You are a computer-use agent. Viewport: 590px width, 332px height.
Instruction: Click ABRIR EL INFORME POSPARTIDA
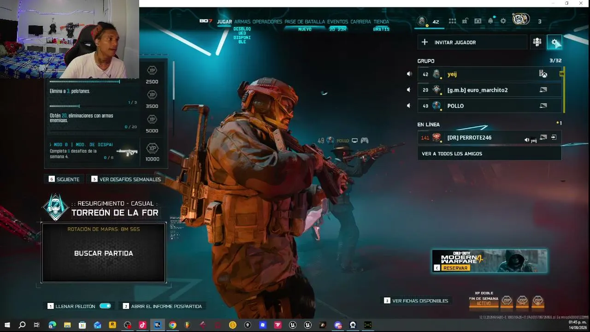(162, 306)
